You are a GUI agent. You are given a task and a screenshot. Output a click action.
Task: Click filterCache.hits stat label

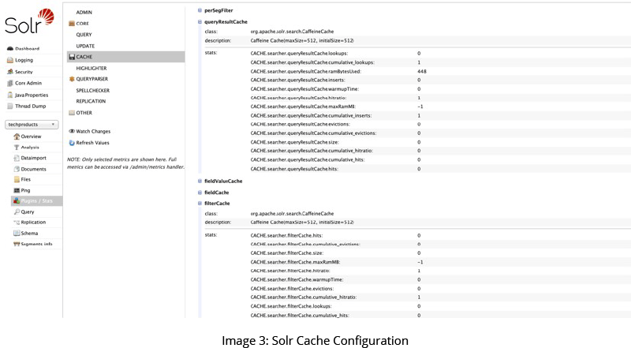[x=286, y=236]
